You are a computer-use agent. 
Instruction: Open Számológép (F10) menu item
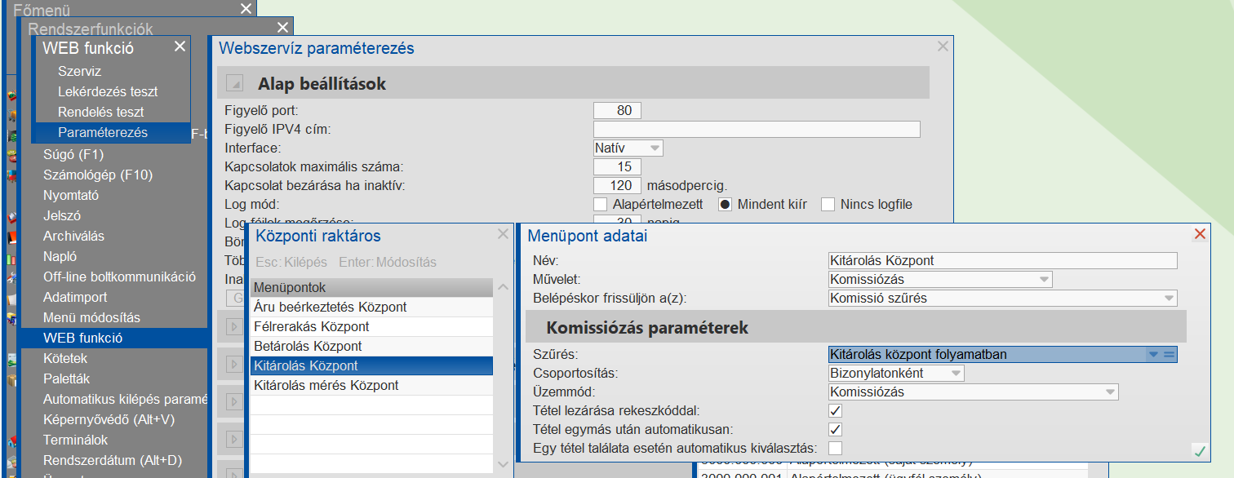(98, 175)
